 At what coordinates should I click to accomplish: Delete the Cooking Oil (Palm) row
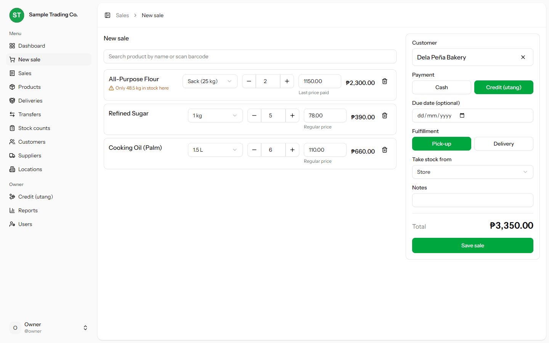[385, 150]
